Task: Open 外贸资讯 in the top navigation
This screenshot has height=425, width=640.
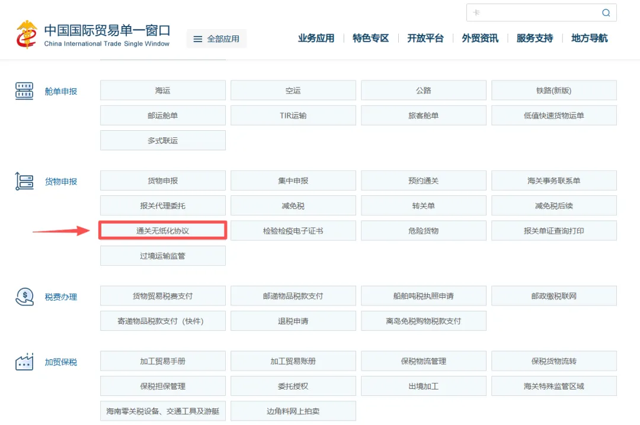Action: 479,38
